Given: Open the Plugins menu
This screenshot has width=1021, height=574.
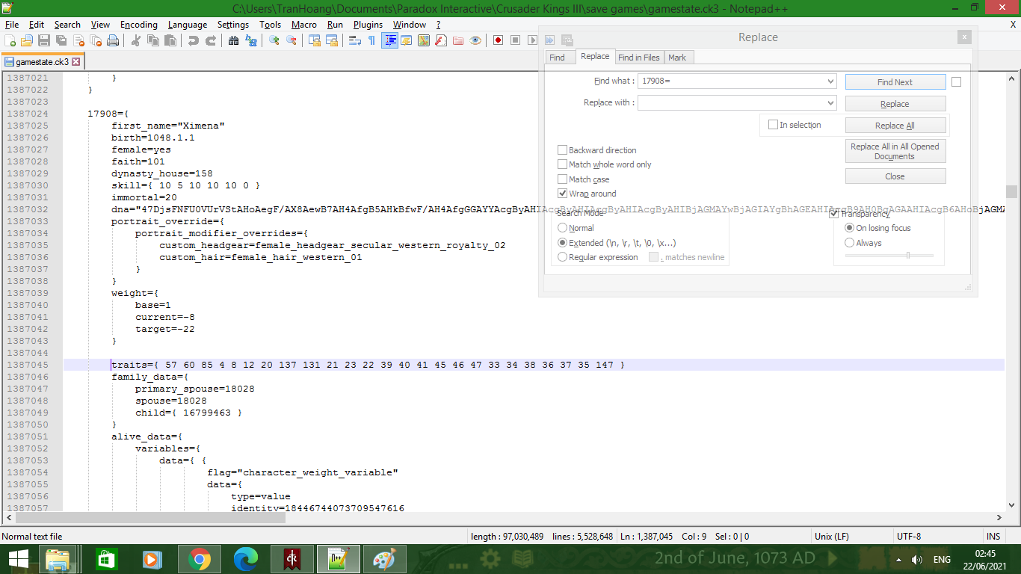Looking at the screenshot, I should coord(368,25).
